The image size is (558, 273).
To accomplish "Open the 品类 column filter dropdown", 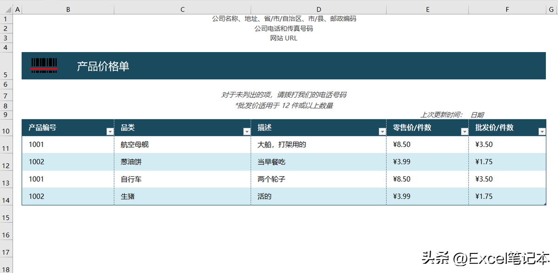I will pos(247,132).
